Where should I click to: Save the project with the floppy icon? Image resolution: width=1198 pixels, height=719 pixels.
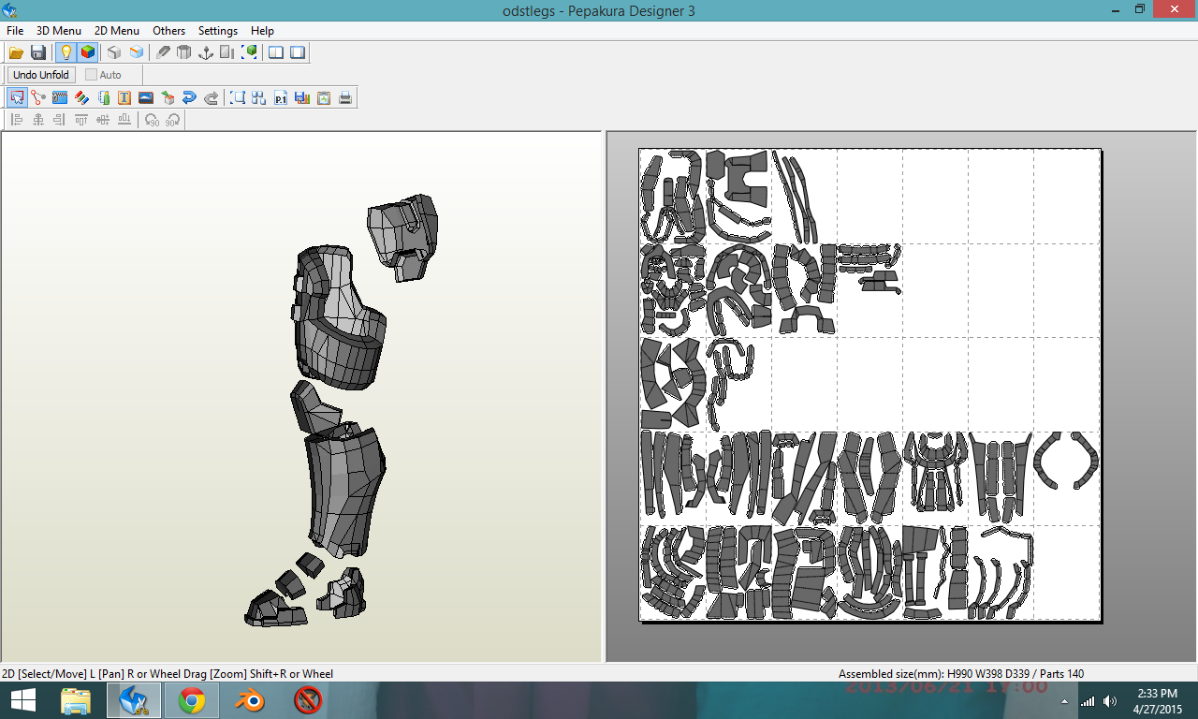38,52
